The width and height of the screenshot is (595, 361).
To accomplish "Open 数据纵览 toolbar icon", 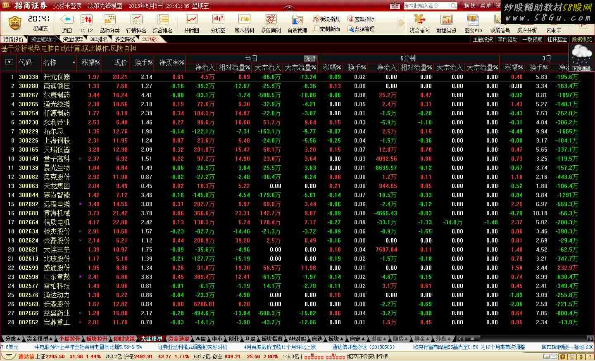I will 446,20.
